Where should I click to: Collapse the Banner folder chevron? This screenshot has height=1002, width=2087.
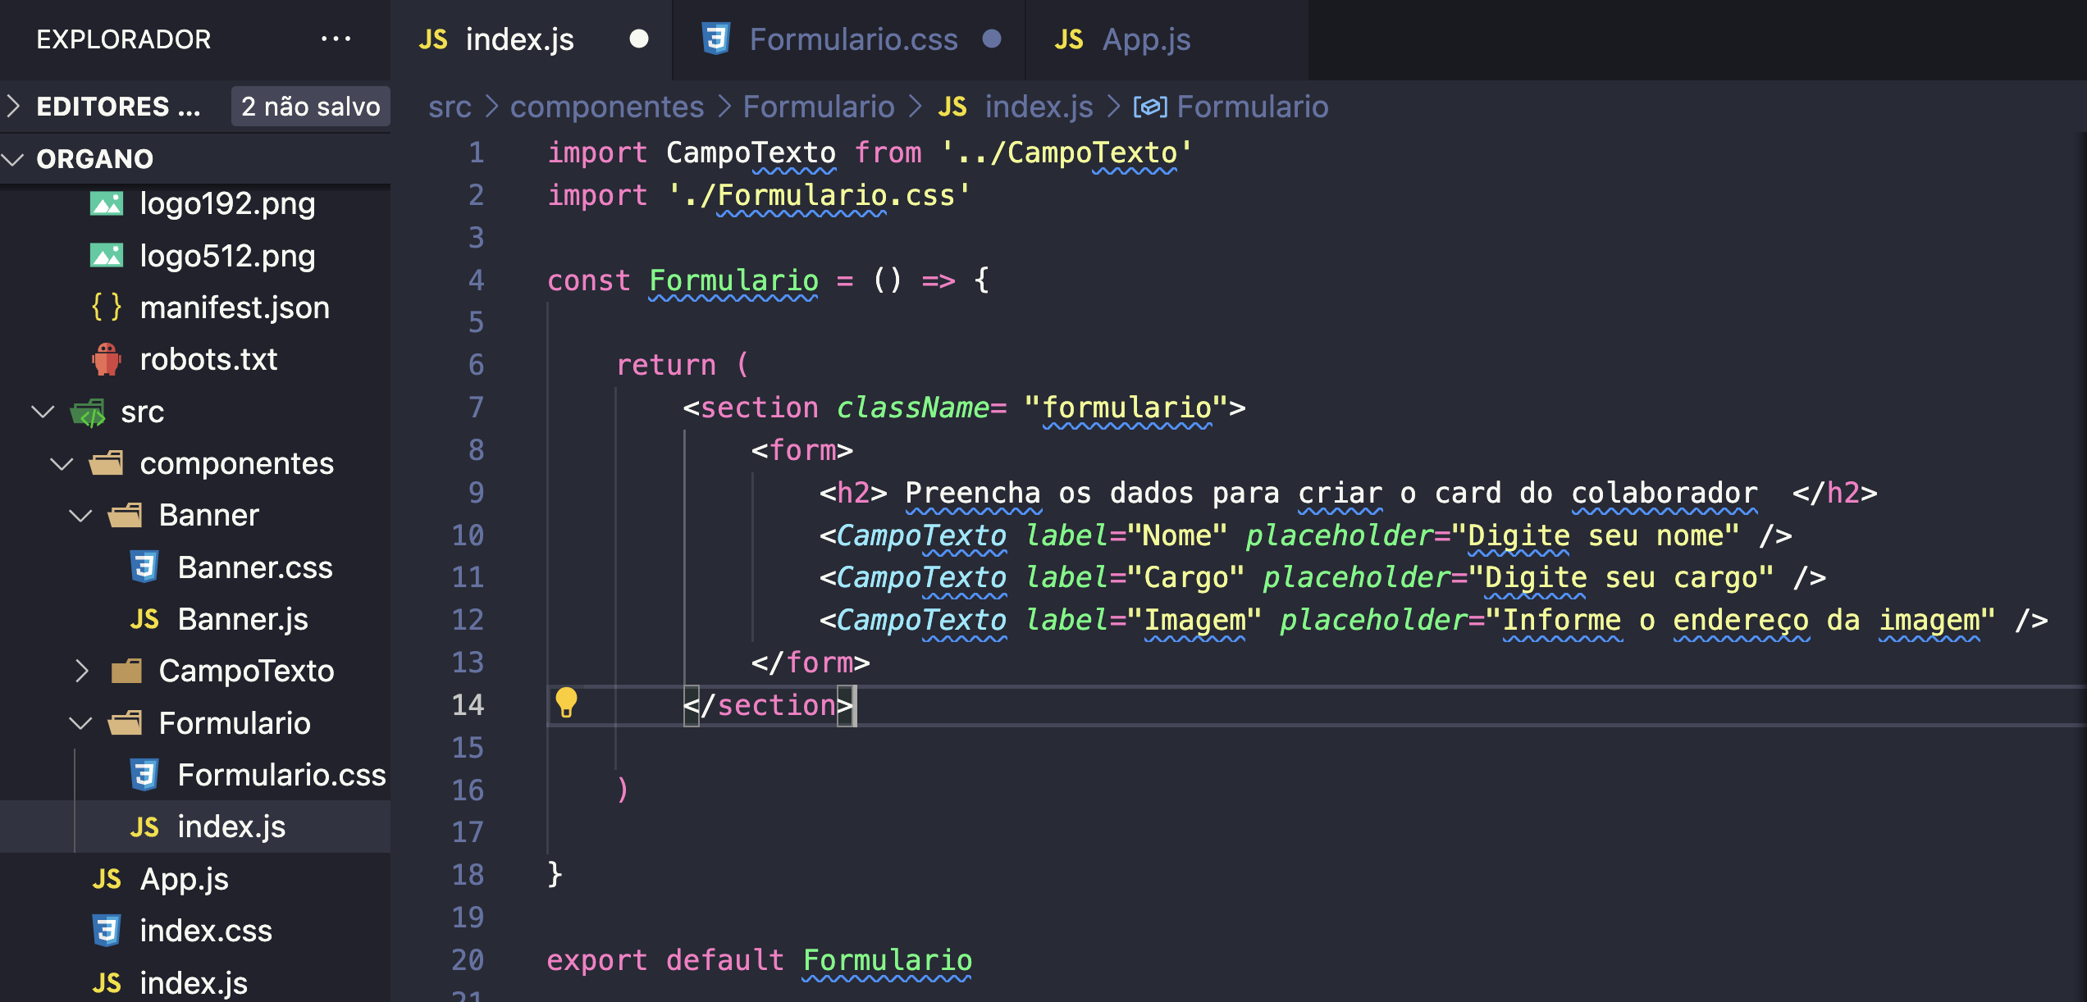tap(80, 515)
